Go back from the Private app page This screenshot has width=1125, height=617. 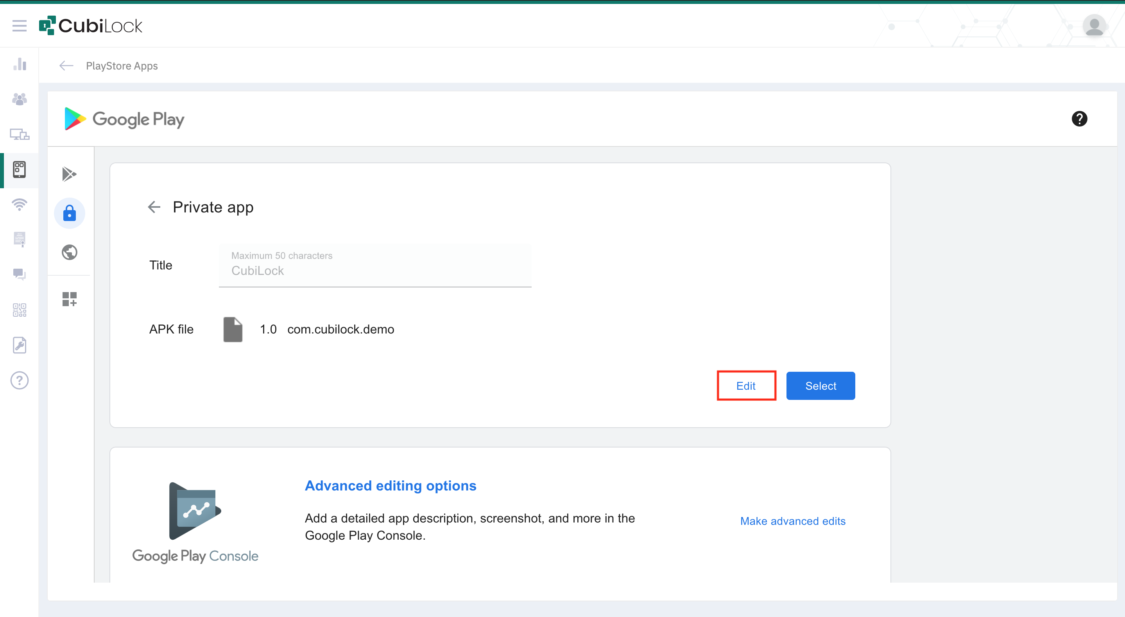(154, 207)
